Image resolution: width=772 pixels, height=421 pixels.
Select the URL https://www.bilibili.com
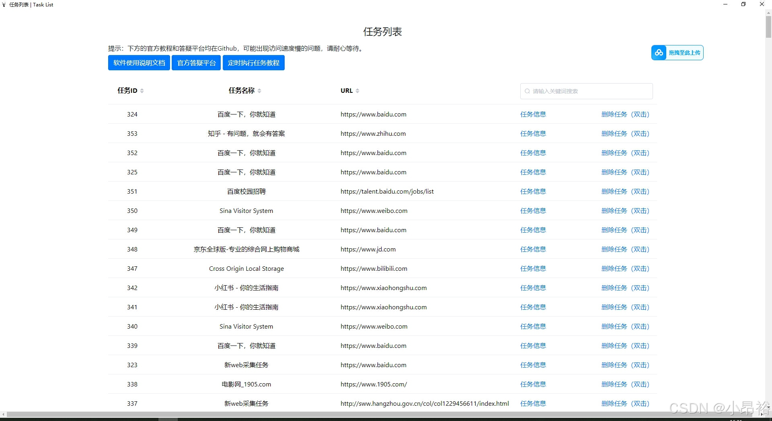(x=374, y=269)
